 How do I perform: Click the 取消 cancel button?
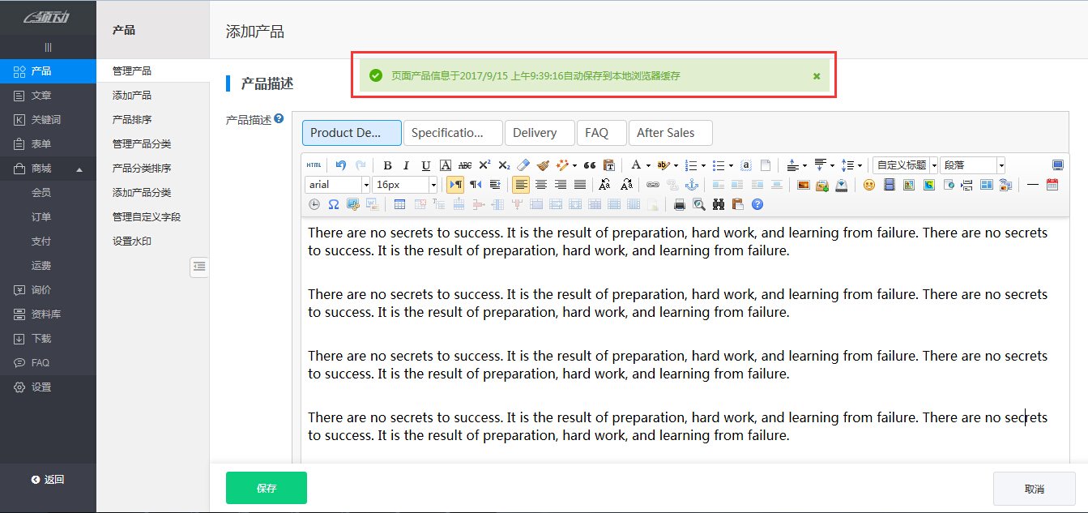pyautogui.click(x=1034, y=489)
